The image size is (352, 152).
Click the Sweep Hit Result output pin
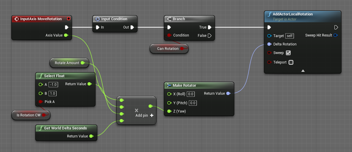(335, 35)
